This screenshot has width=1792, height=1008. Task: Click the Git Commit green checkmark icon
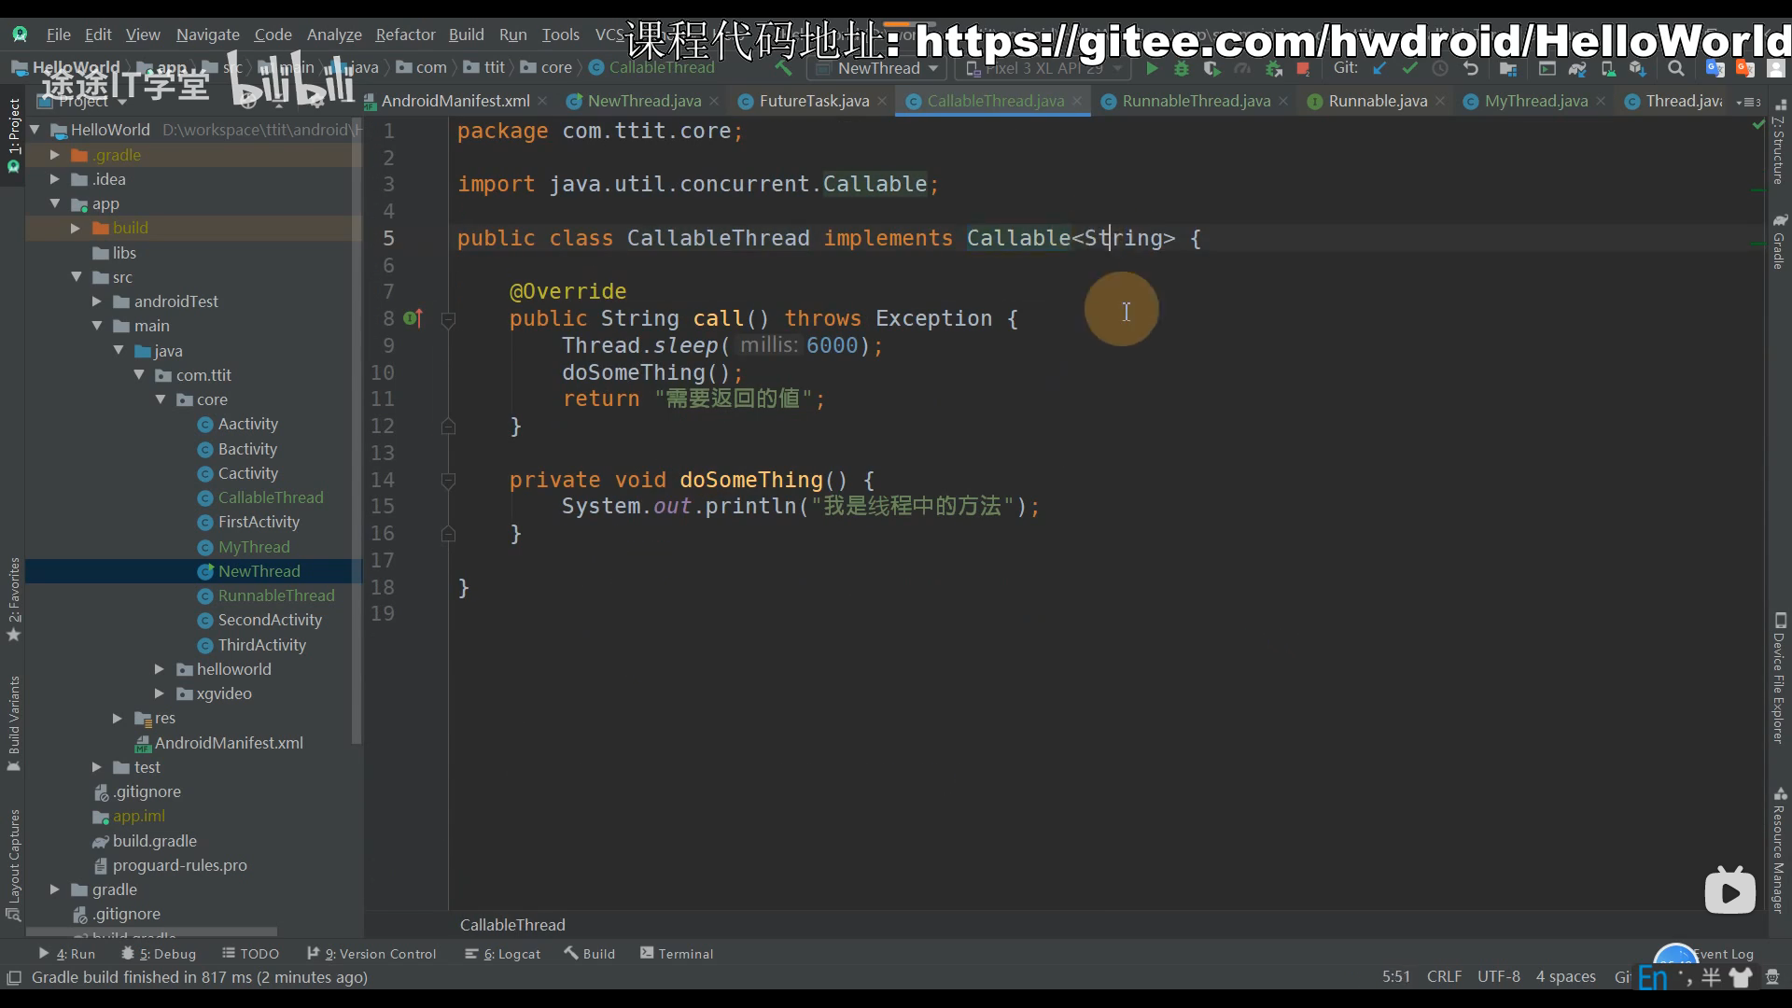coord(1409,68)
